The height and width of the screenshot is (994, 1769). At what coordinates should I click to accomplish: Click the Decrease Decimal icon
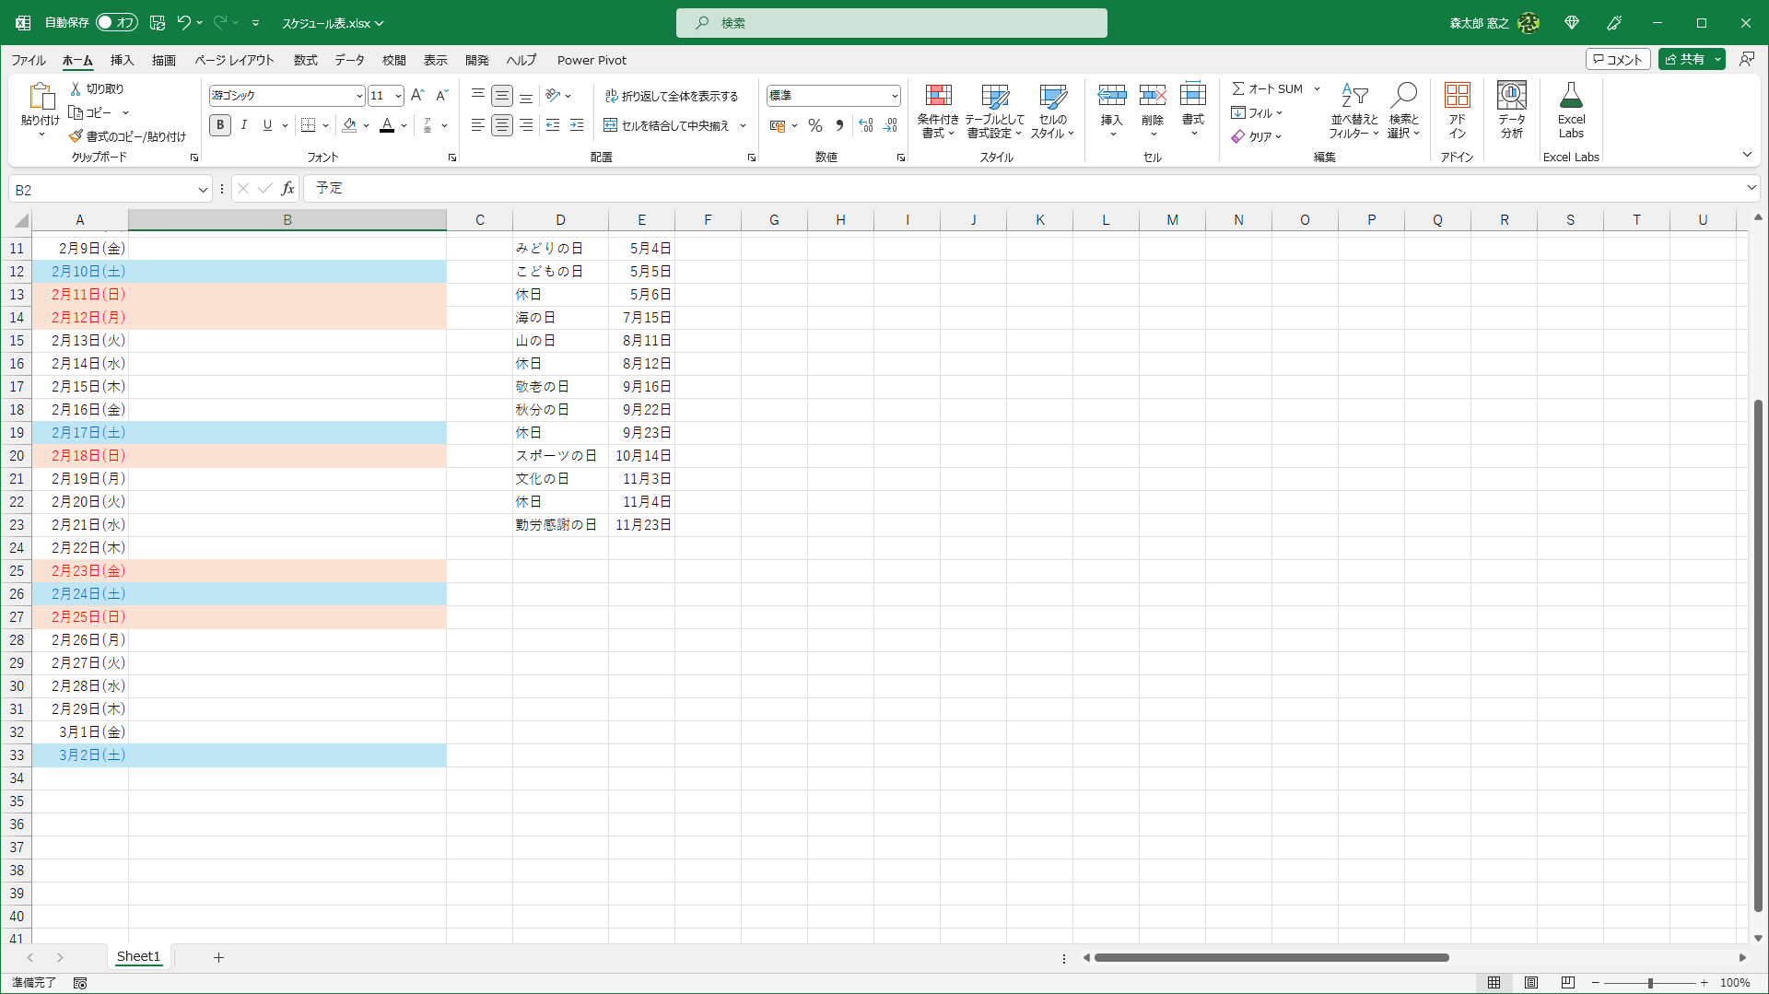890,125
